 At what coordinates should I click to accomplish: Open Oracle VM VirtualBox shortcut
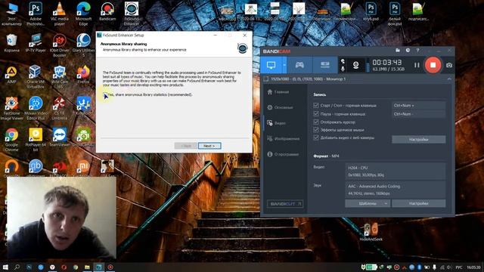[x=36, y=76]
